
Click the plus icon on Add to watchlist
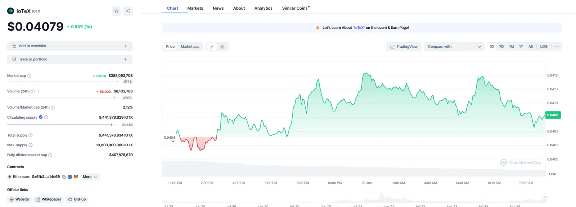[x=126, y=46]
